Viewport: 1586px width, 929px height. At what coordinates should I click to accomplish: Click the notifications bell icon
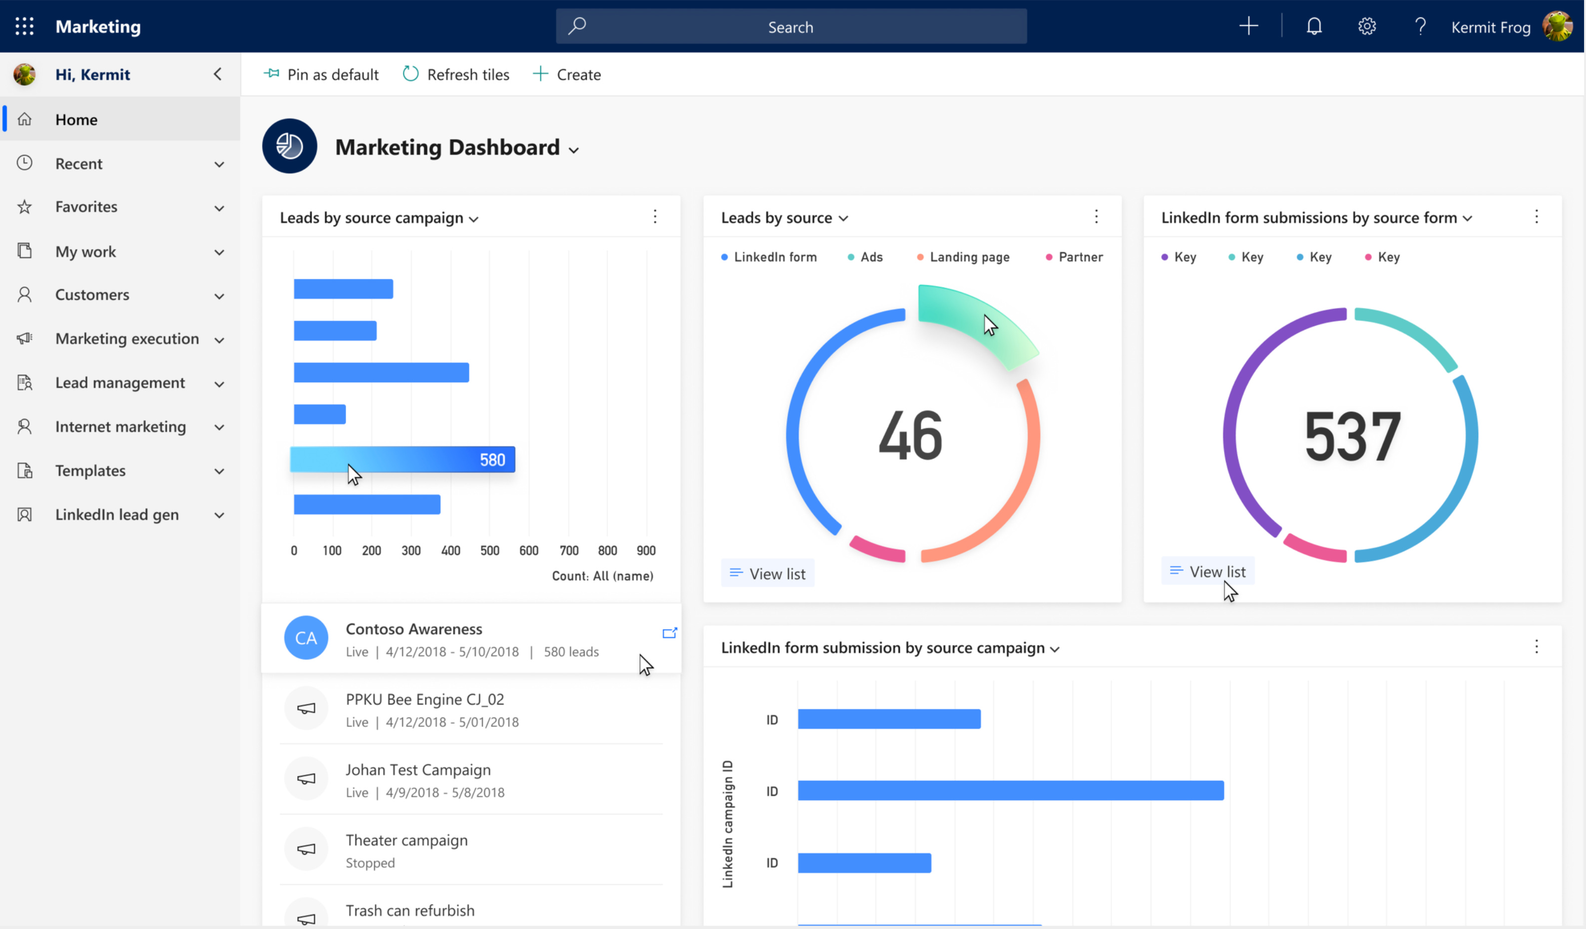[x=1313, y=26]
